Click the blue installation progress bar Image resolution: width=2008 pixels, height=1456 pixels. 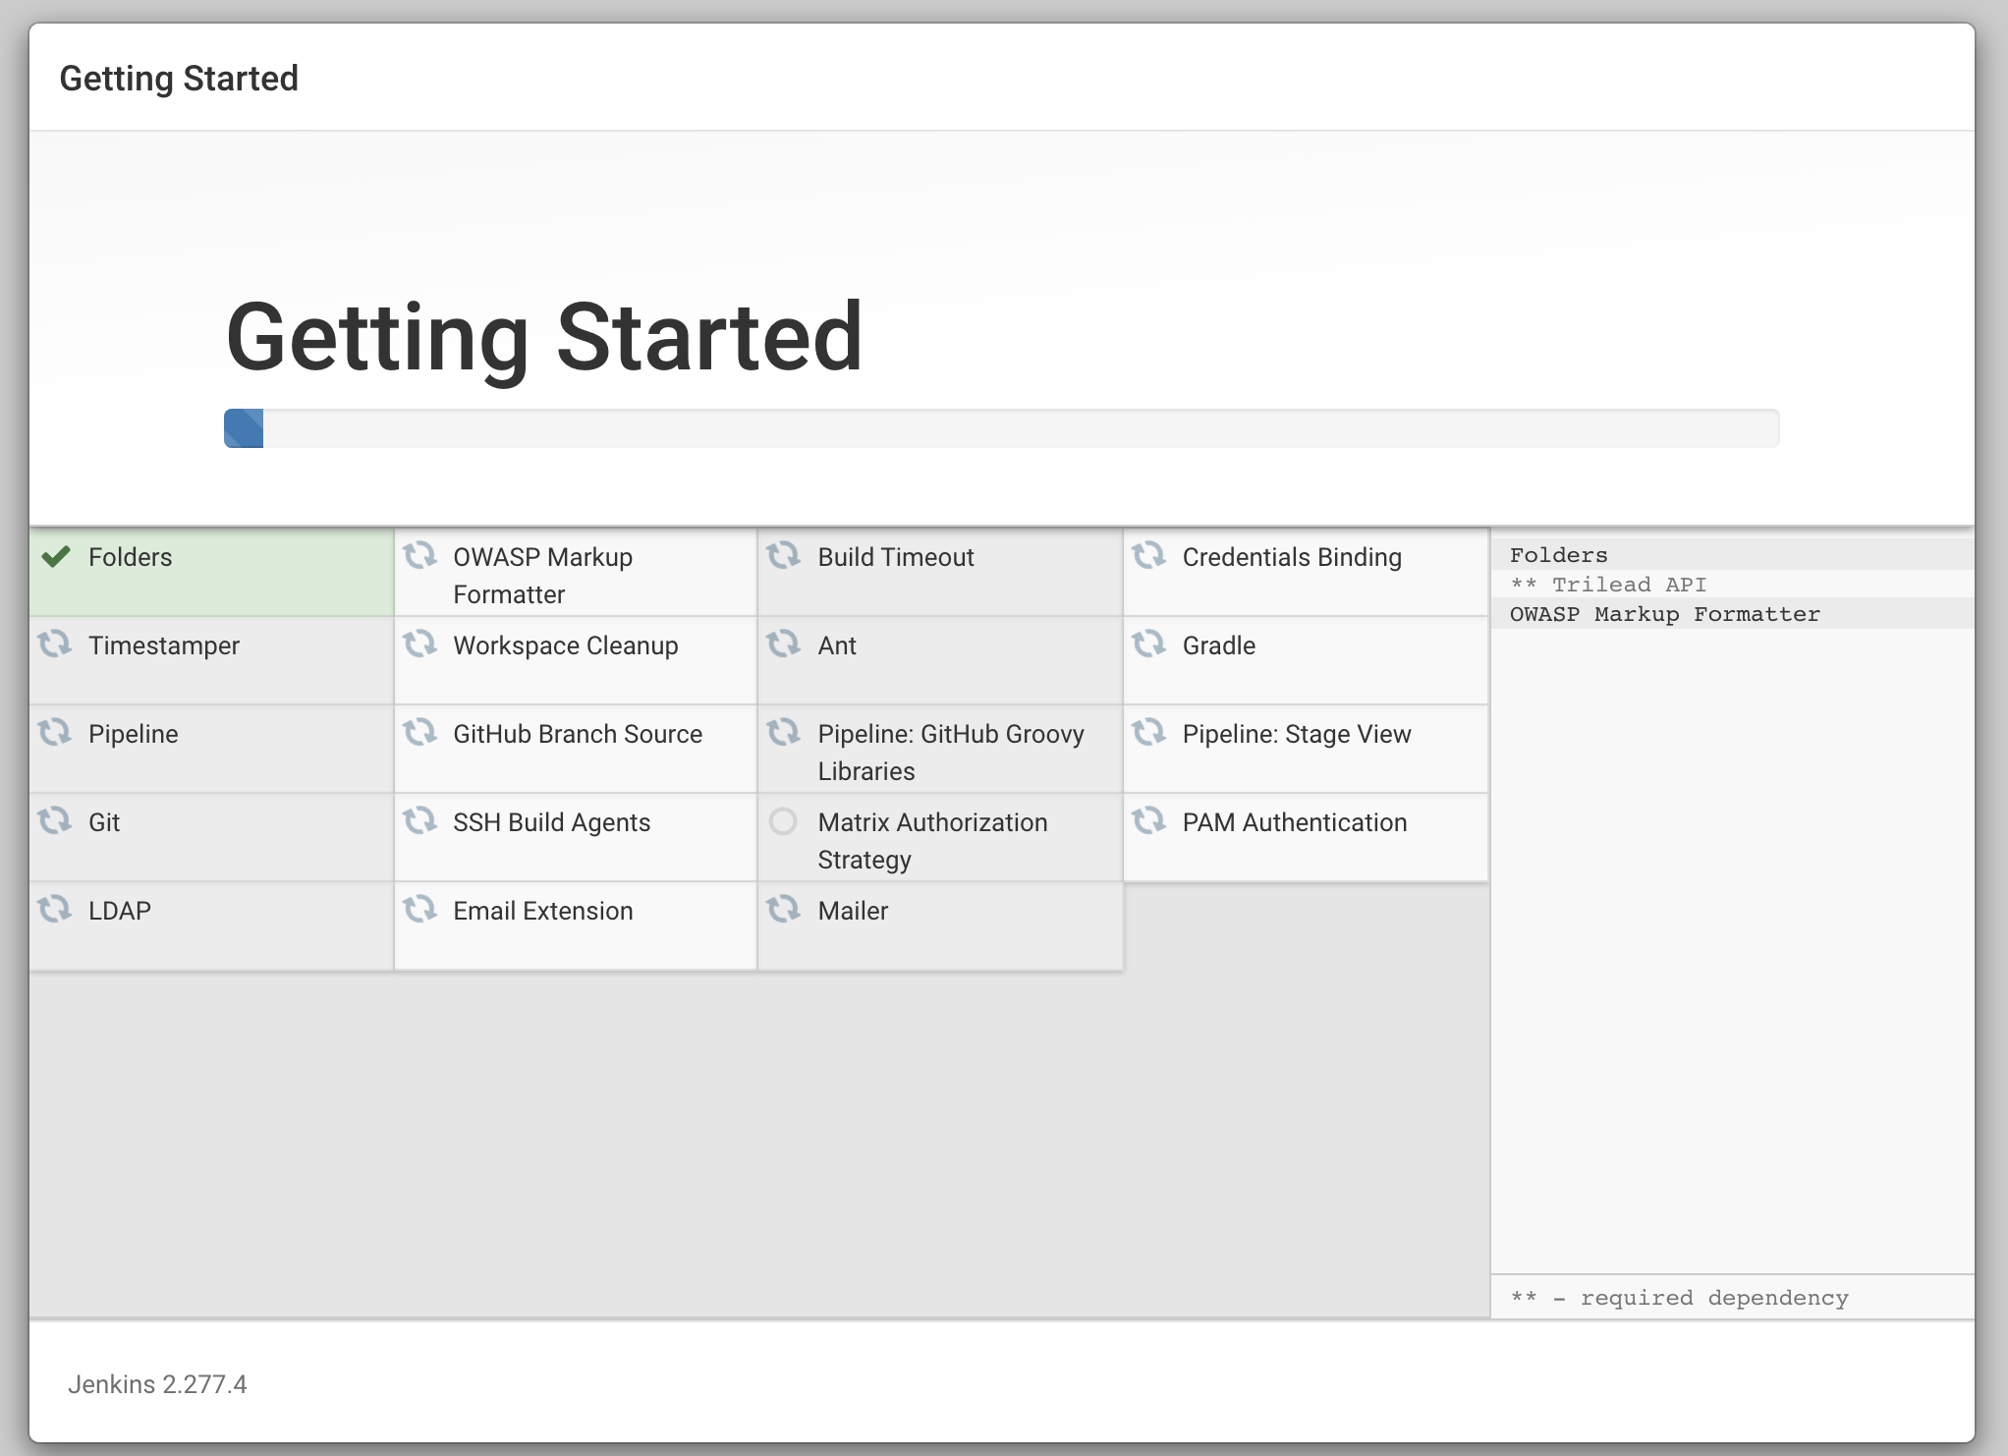click(244, 428)
